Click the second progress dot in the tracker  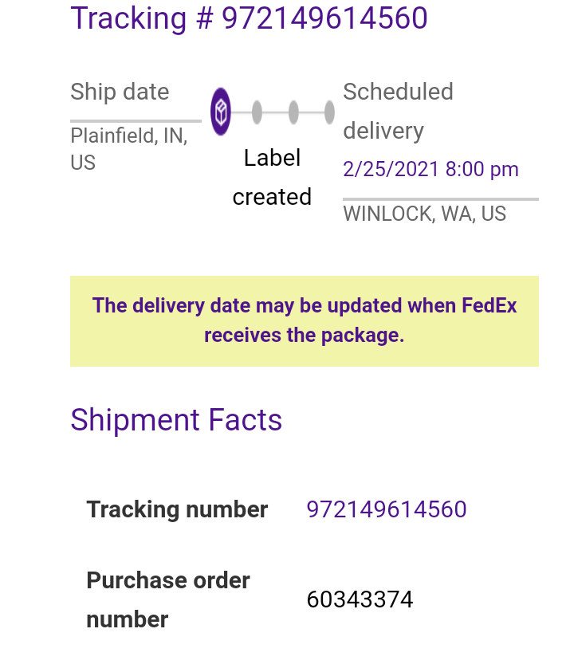tap(257, 112)
